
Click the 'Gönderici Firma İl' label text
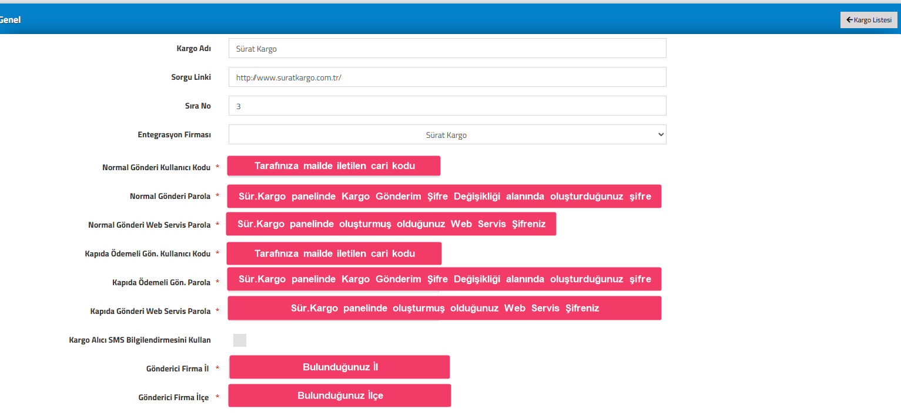tap(177, 369)
